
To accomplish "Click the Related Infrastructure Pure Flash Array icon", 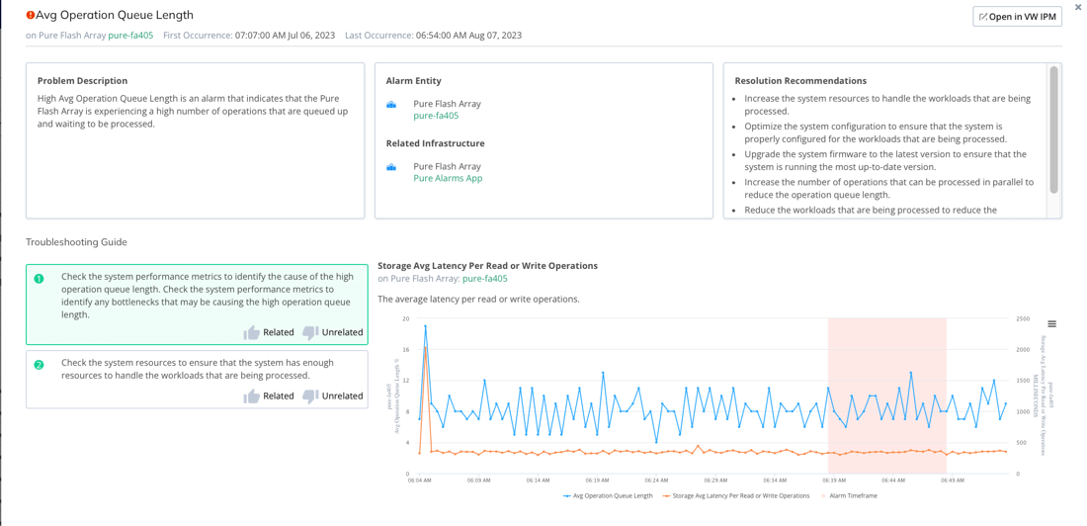I will pos(391,167).
